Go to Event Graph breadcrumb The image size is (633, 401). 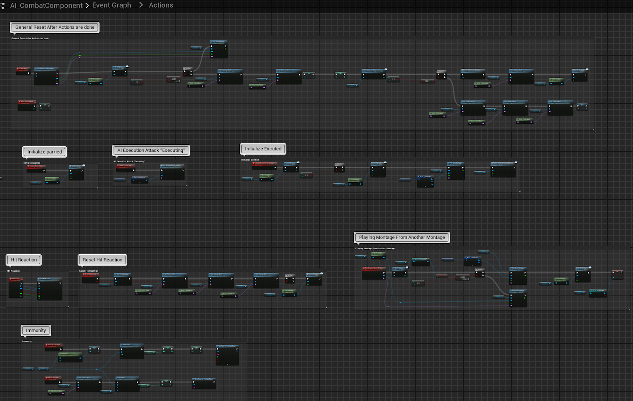coord(112,5)
